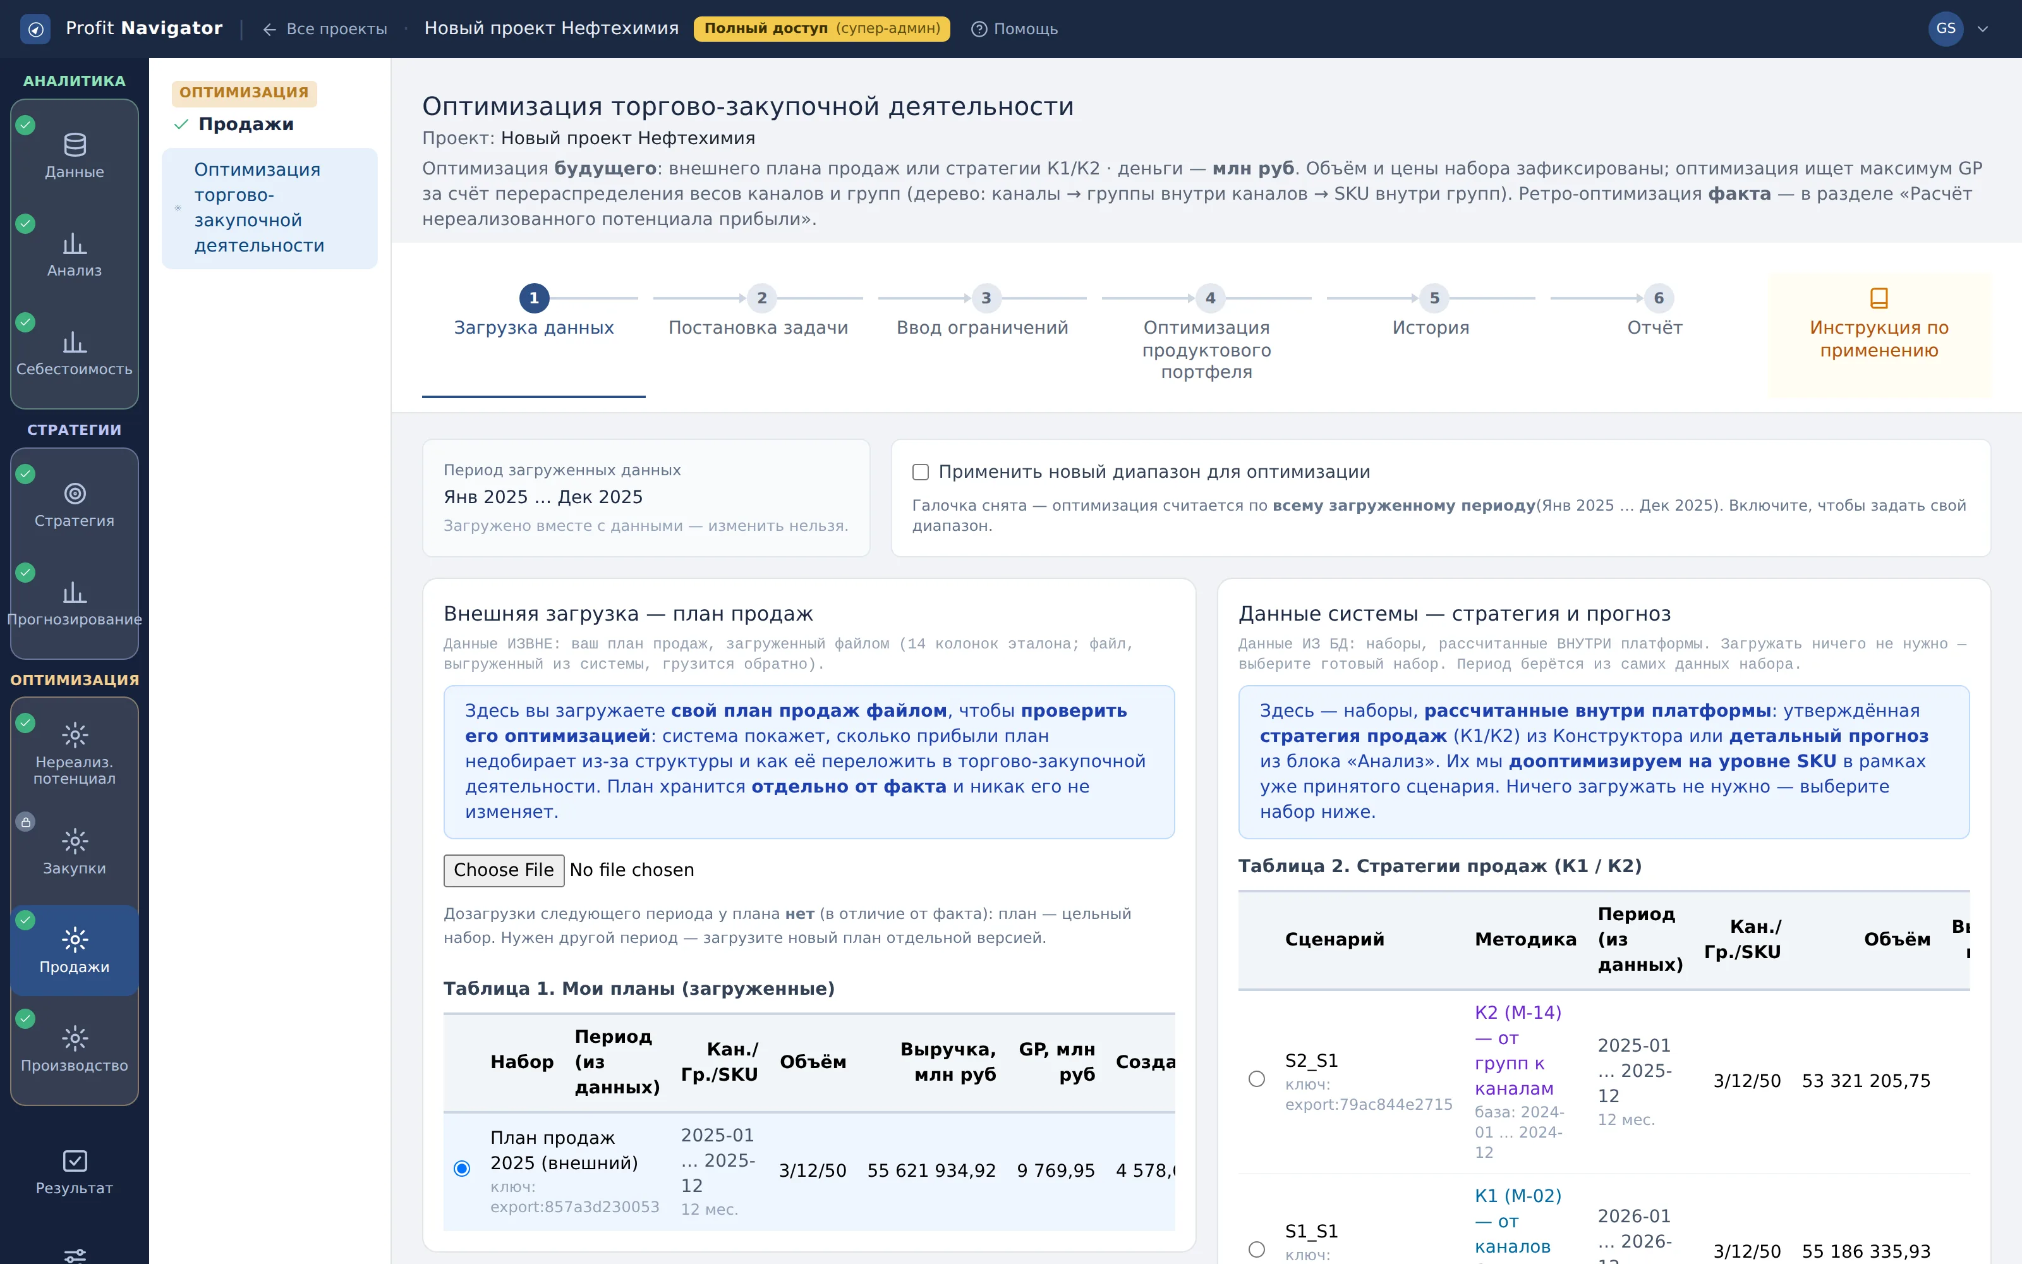The width and height of the screenshot is (2022, 1264).
Task: Click the export:857a3d230053 key text
Action: click(574, 1207)
